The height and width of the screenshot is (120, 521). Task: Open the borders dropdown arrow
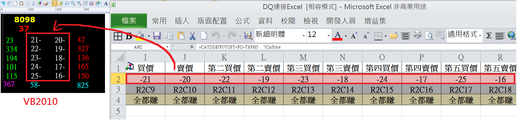tap(385, 36)
